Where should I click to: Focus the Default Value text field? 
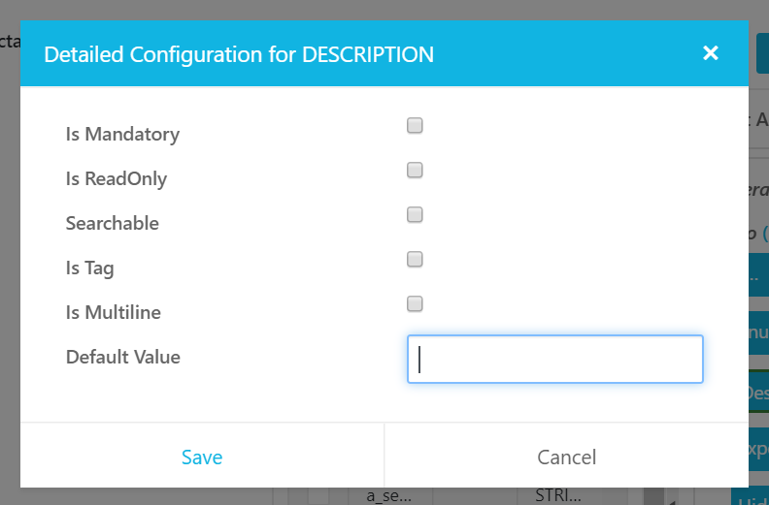554,359
